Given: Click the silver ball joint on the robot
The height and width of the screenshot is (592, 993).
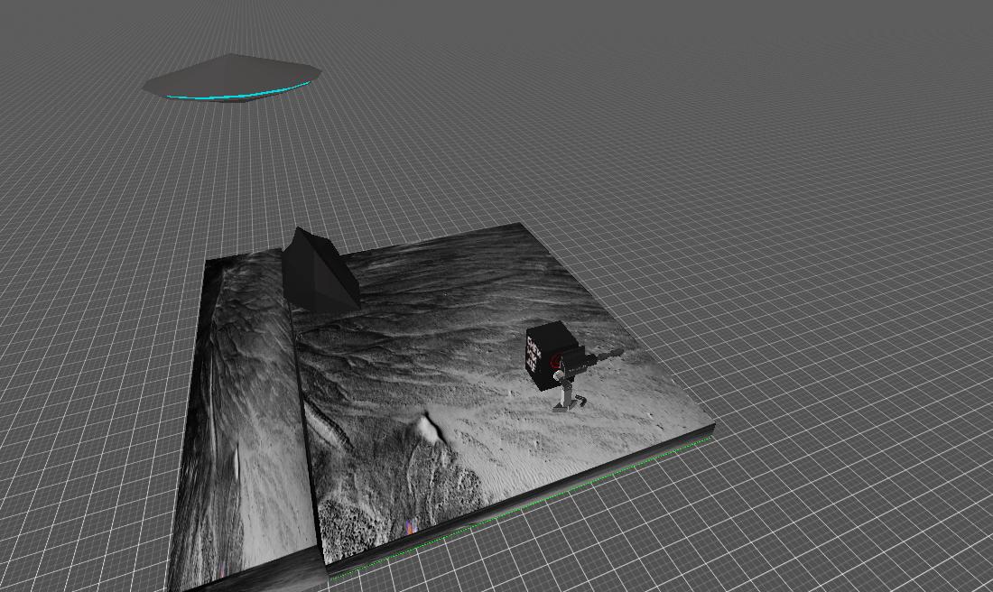Looking at the screenshot, I should pos(561,373).
